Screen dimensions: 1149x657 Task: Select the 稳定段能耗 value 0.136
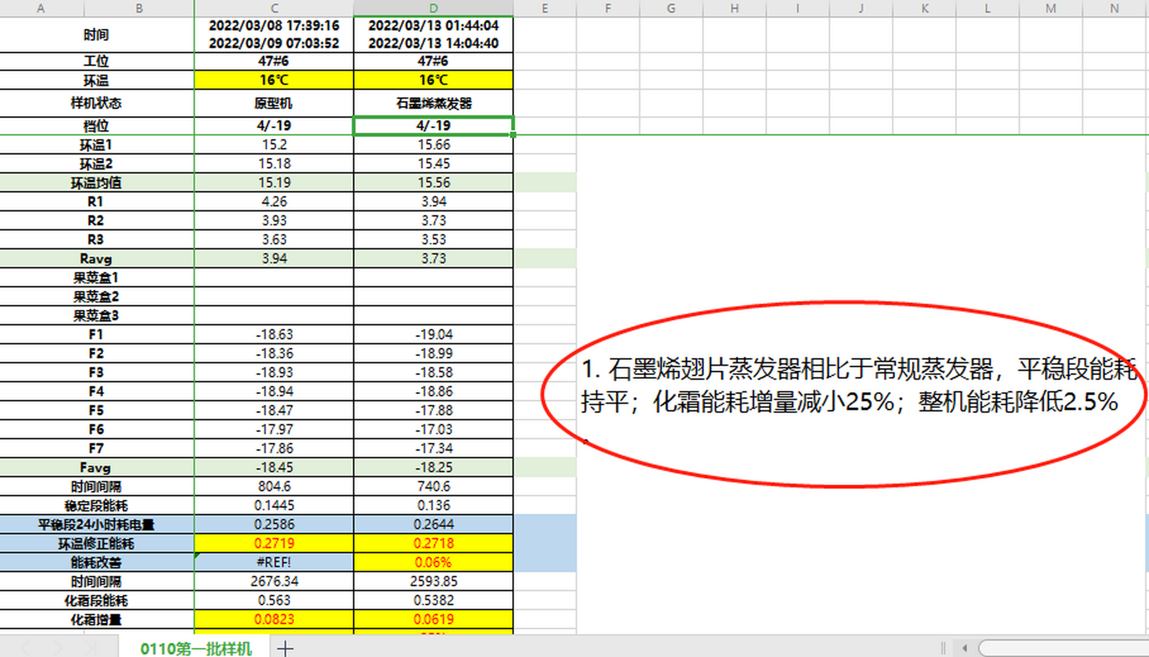click(434, 506)
